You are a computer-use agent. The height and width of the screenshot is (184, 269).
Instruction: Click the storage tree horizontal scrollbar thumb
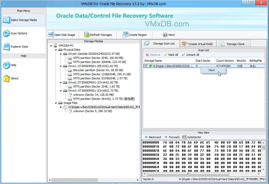tap(75, 180)
